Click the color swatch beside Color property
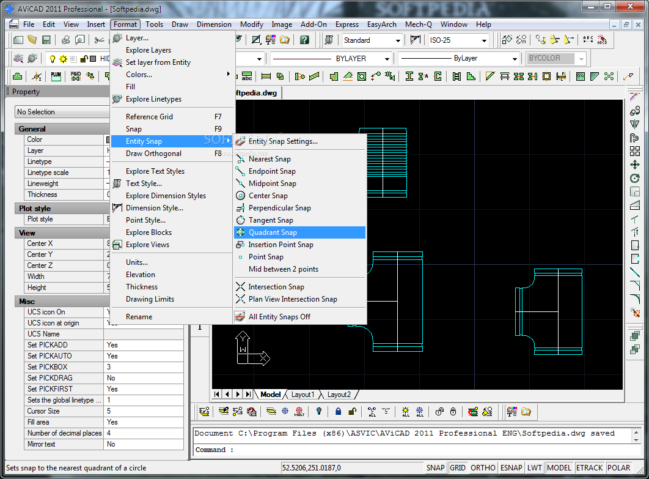The image size is (649, 479). point(108,139)
